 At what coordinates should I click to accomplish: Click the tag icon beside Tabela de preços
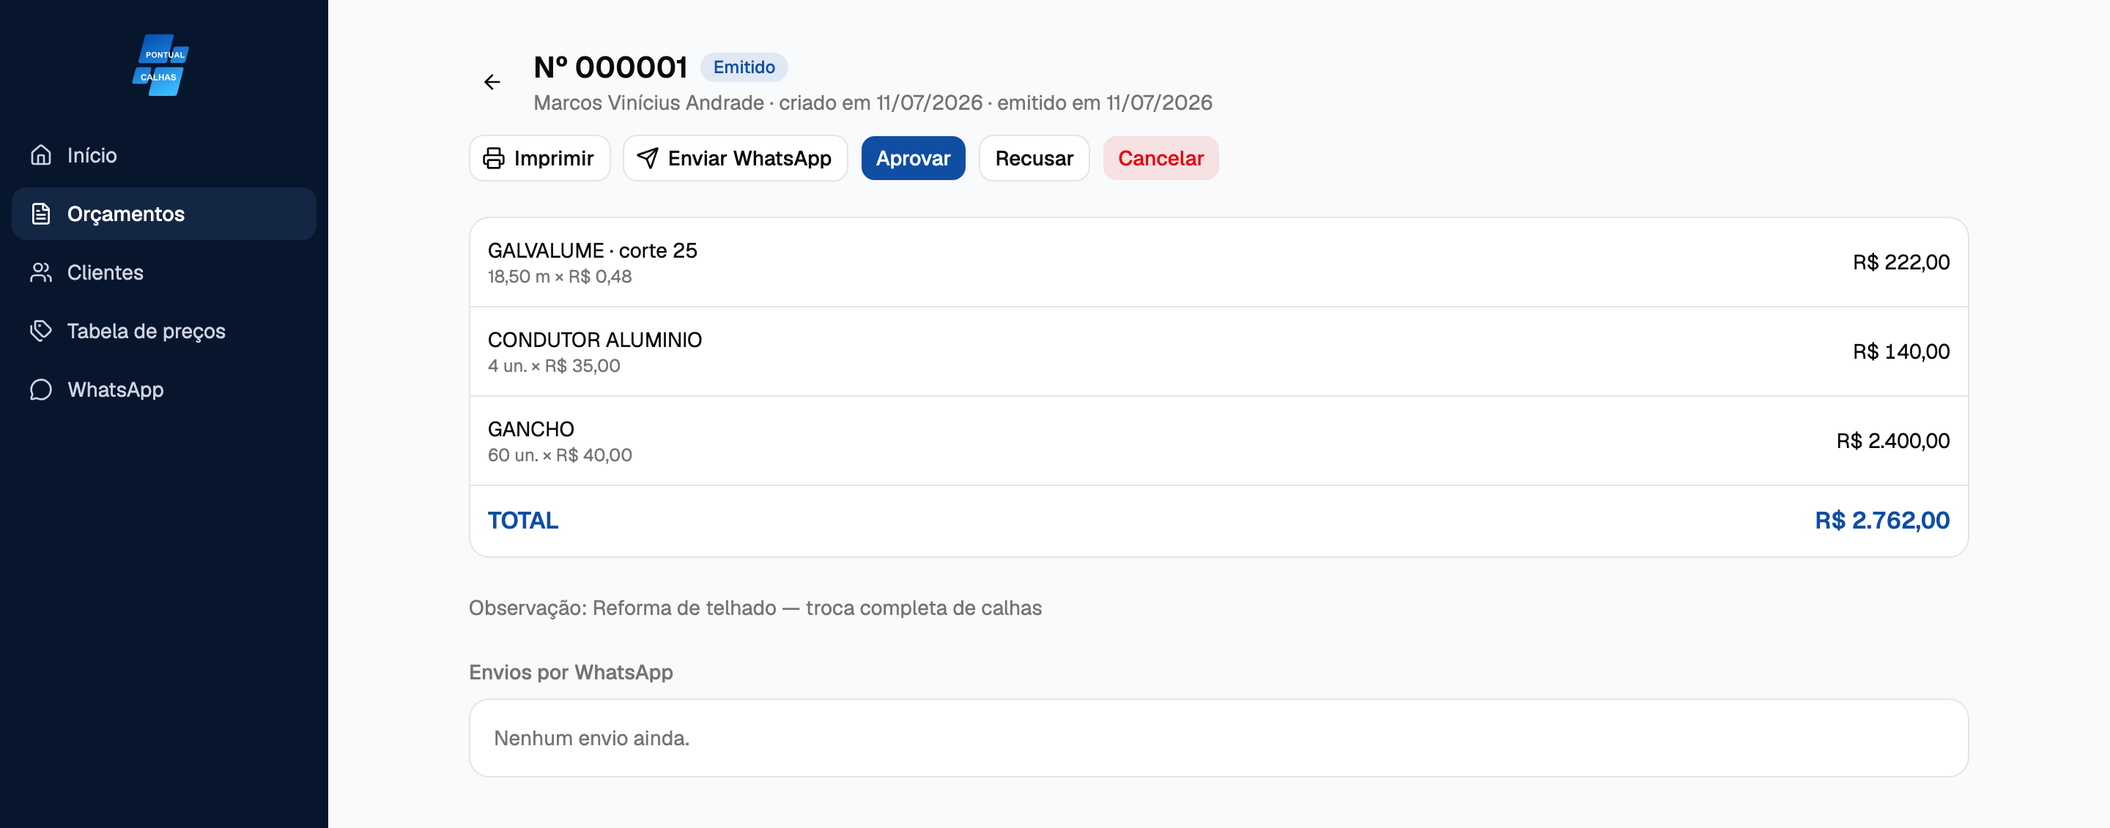coord(41,331)
